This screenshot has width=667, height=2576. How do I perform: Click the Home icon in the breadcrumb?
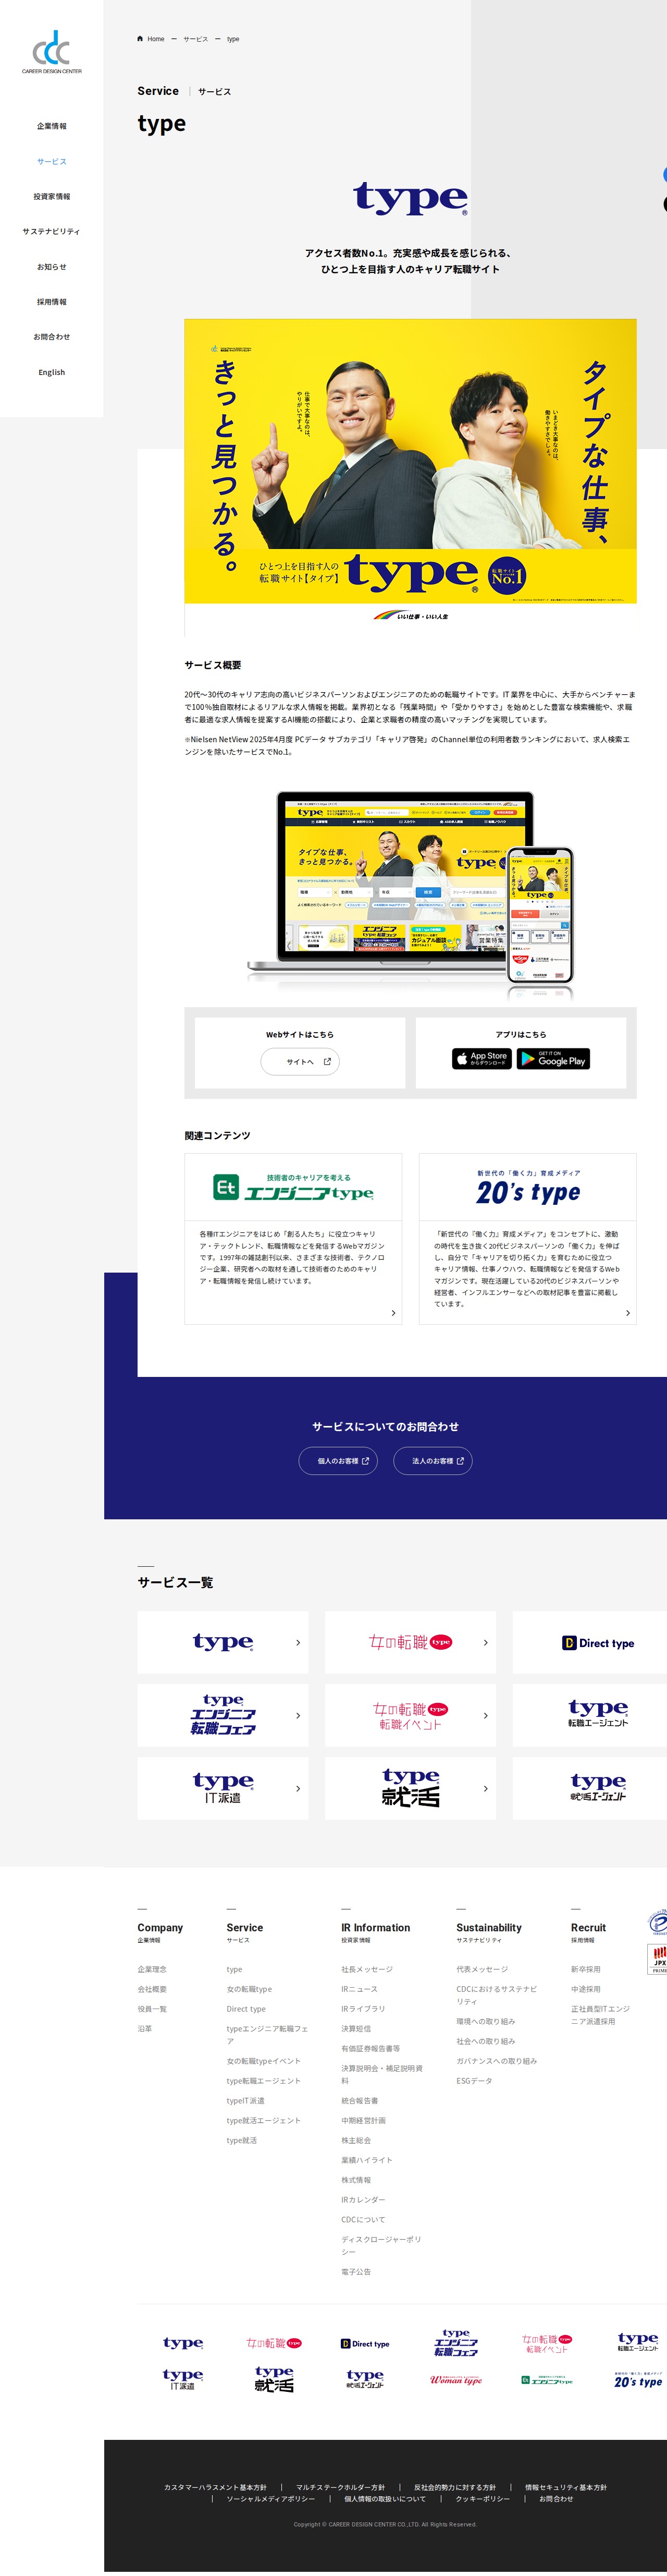click(140, 39)
